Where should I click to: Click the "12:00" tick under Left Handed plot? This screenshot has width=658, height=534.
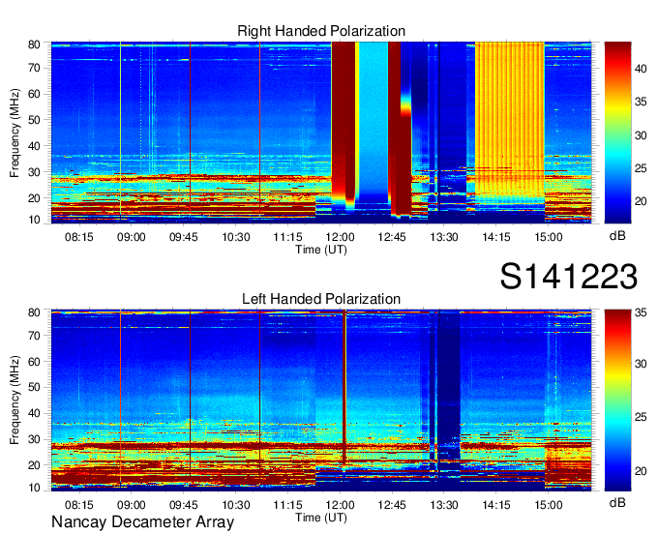(x=340, y=505)
